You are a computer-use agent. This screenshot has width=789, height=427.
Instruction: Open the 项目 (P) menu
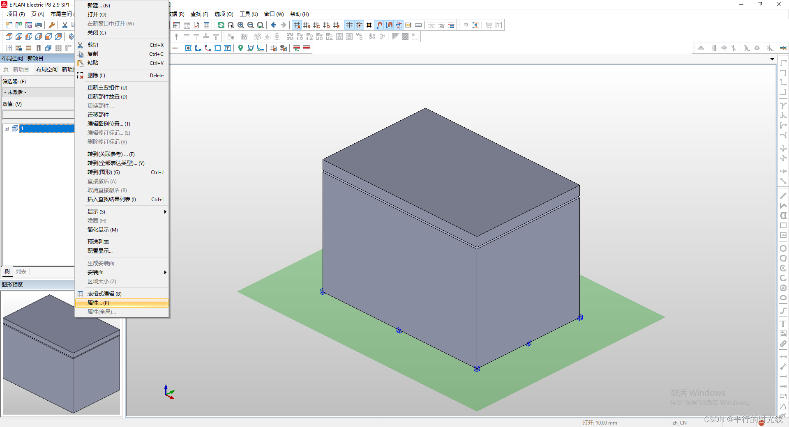(x=16, y=14)
